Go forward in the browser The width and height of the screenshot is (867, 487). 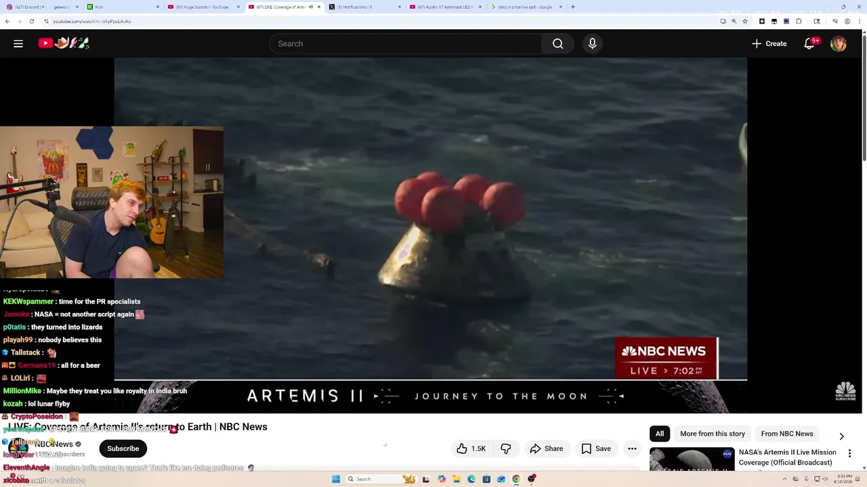(19, 21)
